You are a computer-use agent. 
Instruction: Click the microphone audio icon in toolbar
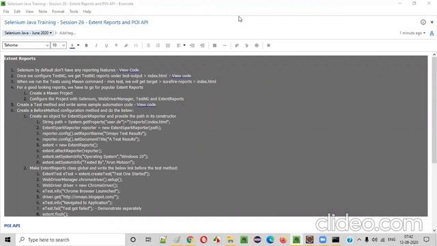pos(246,46)
